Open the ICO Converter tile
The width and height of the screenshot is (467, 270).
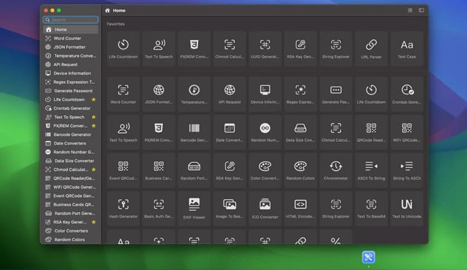tap(265, 208)
